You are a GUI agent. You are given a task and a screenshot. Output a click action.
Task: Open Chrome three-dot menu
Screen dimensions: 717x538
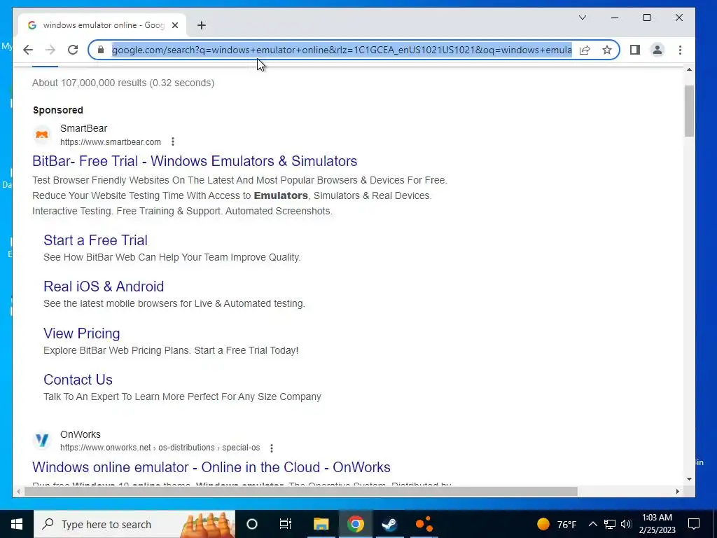coord(680,50)
